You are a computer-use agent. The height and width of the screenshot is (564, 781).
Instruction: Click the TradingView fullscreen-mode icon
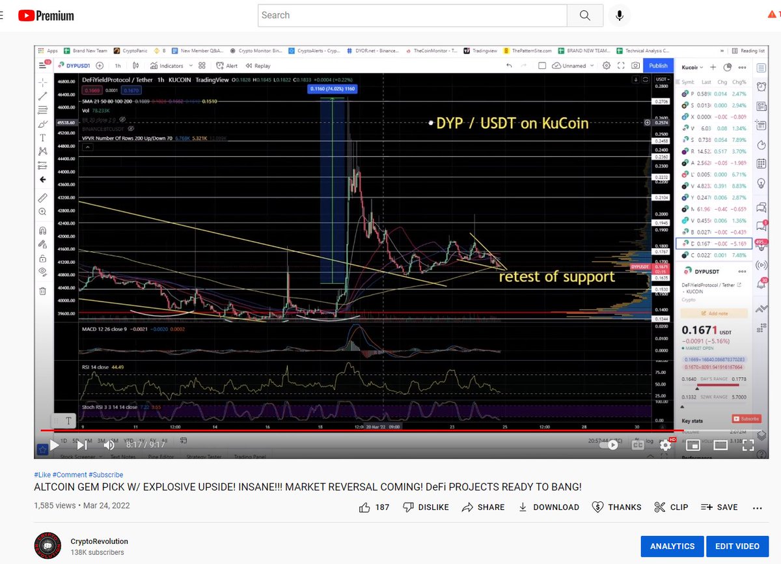pyautogui.click(x=621, y=66)
